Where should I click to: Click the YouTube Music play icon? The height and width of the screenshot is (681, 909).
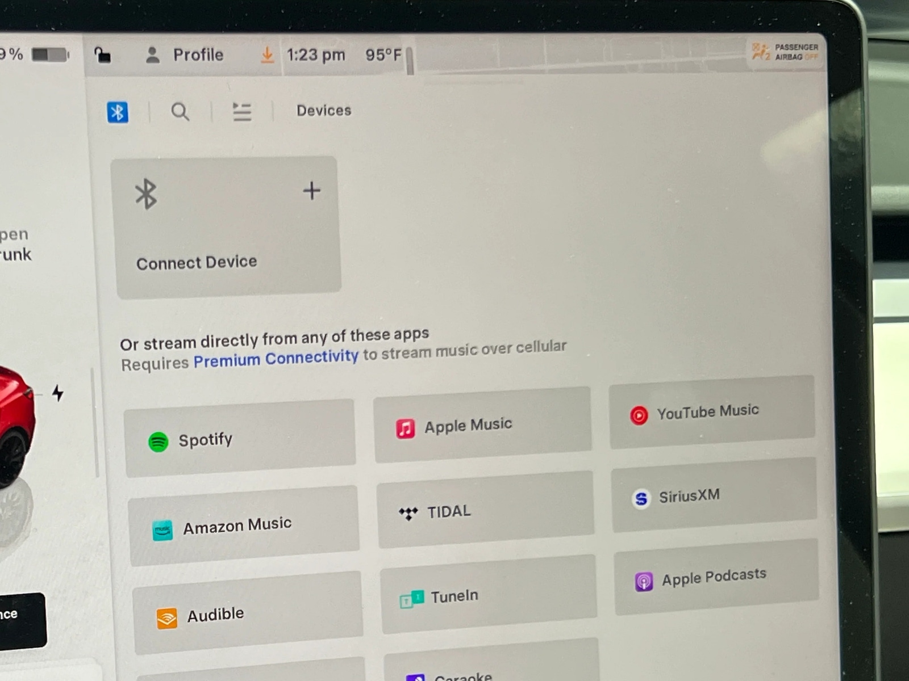(639, 415)
